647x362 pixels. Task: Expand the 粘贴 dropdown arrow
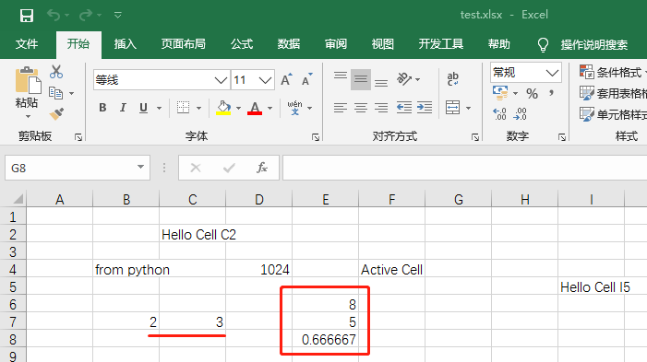28,117
